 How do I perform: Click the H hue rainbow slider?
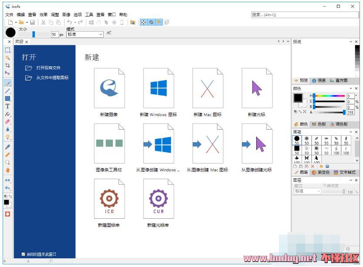(x=329, y=96)
